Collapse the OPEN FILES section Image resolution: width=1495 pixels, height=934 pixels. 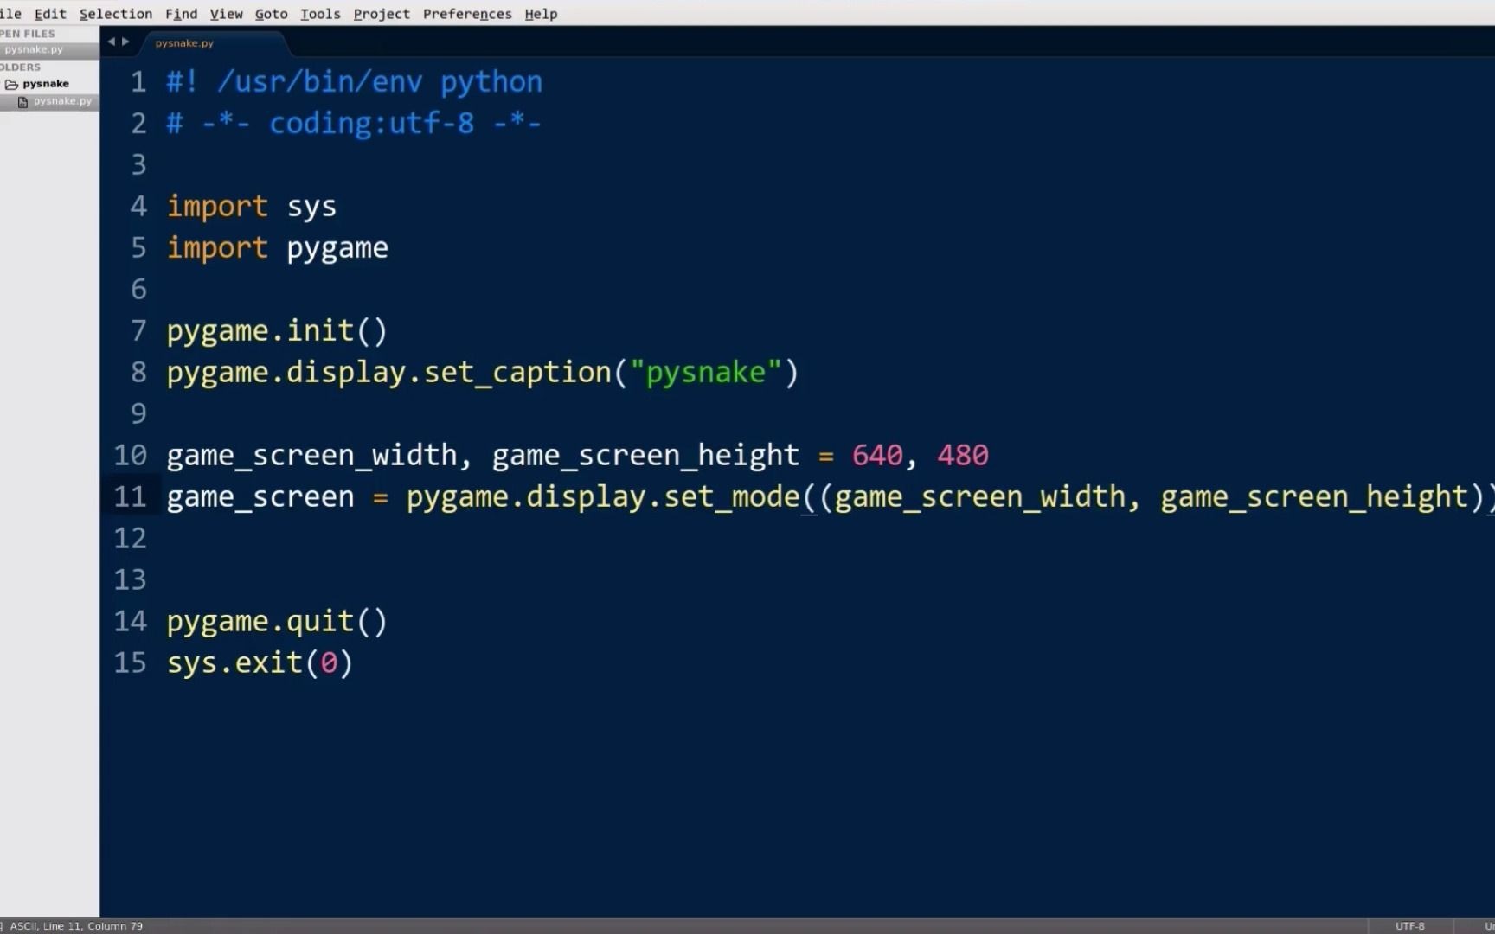[x=27, y=33]
